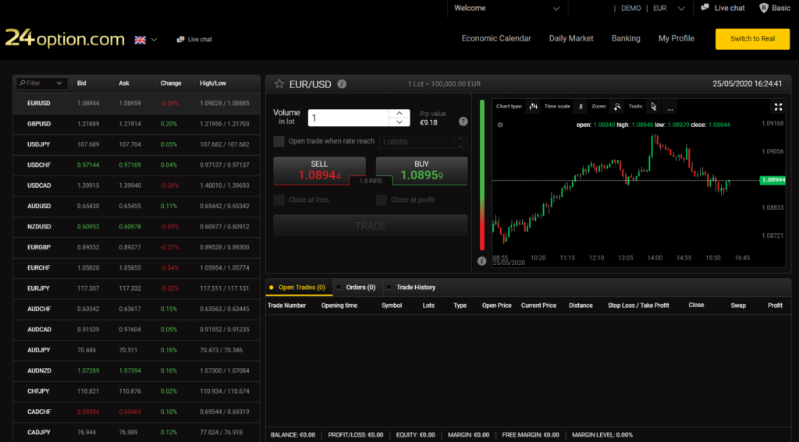Select the GBPUSD row
799x442 pixels.
point(137,124)
